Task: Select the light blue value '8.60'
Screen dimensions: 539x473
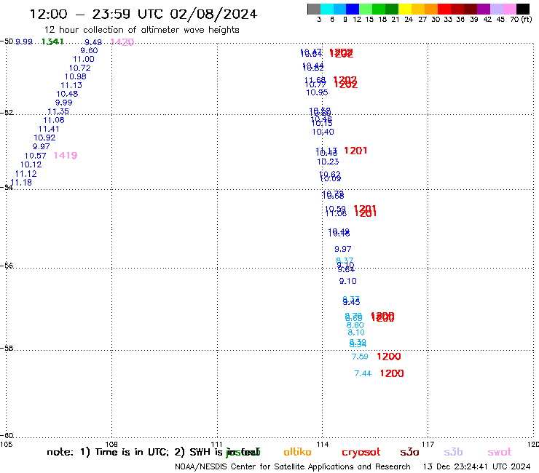Action: pos(355,325)
